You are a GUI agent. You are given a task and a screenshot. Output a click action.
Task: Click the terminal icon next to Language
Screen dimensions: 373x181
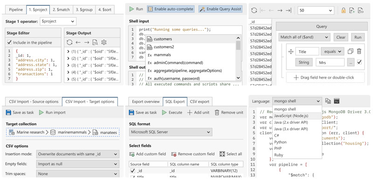click(x=336, y=101)
